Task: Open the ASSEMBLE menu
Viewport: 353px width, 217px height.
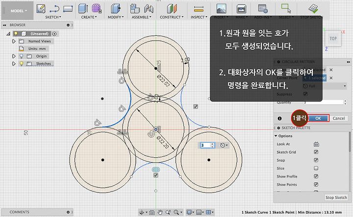Action: click(x=141, y=17)
